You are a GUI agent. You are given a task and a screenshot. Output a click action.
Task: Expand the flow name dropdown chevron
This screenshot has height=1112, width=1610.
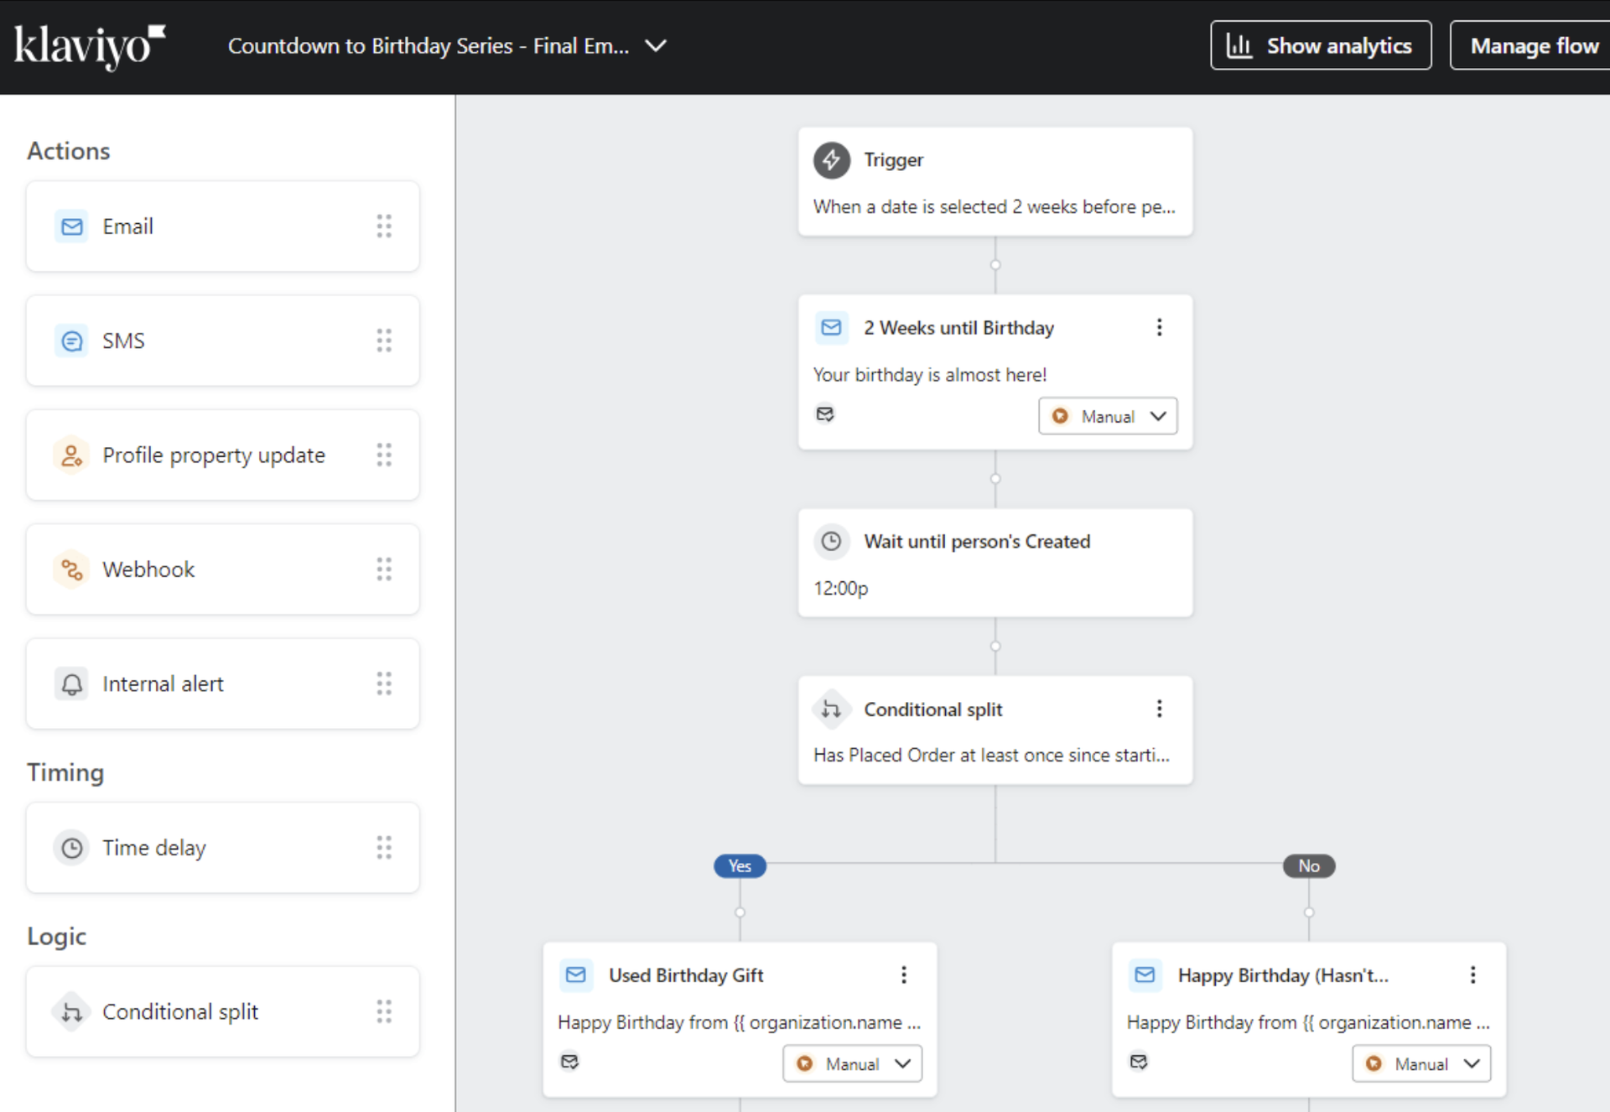tap(656, 45)
